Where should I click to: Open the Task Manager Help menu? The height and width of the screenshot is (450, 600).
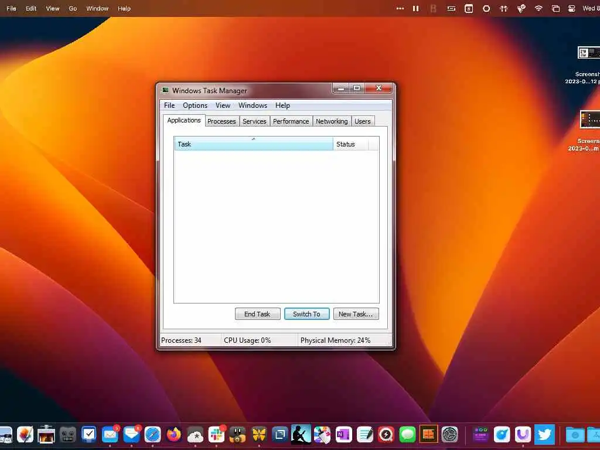click(282, 105)
